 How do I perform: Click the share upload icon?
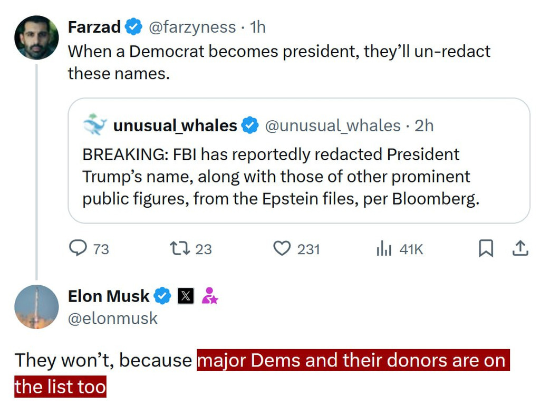[x=520, y=248]
